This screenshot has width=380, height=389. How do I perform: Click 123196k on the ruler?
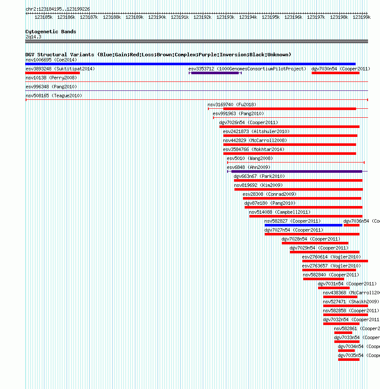pyautogui.click(x=293, y=17)
